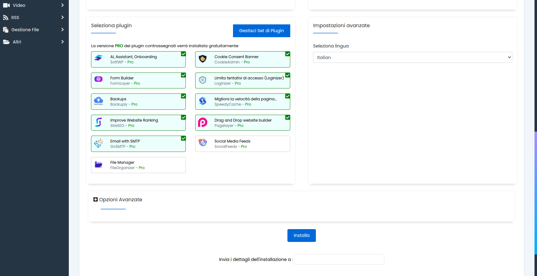Click the Video camera icon in sidebar
537x276 pixels.
tap(6, 5)
